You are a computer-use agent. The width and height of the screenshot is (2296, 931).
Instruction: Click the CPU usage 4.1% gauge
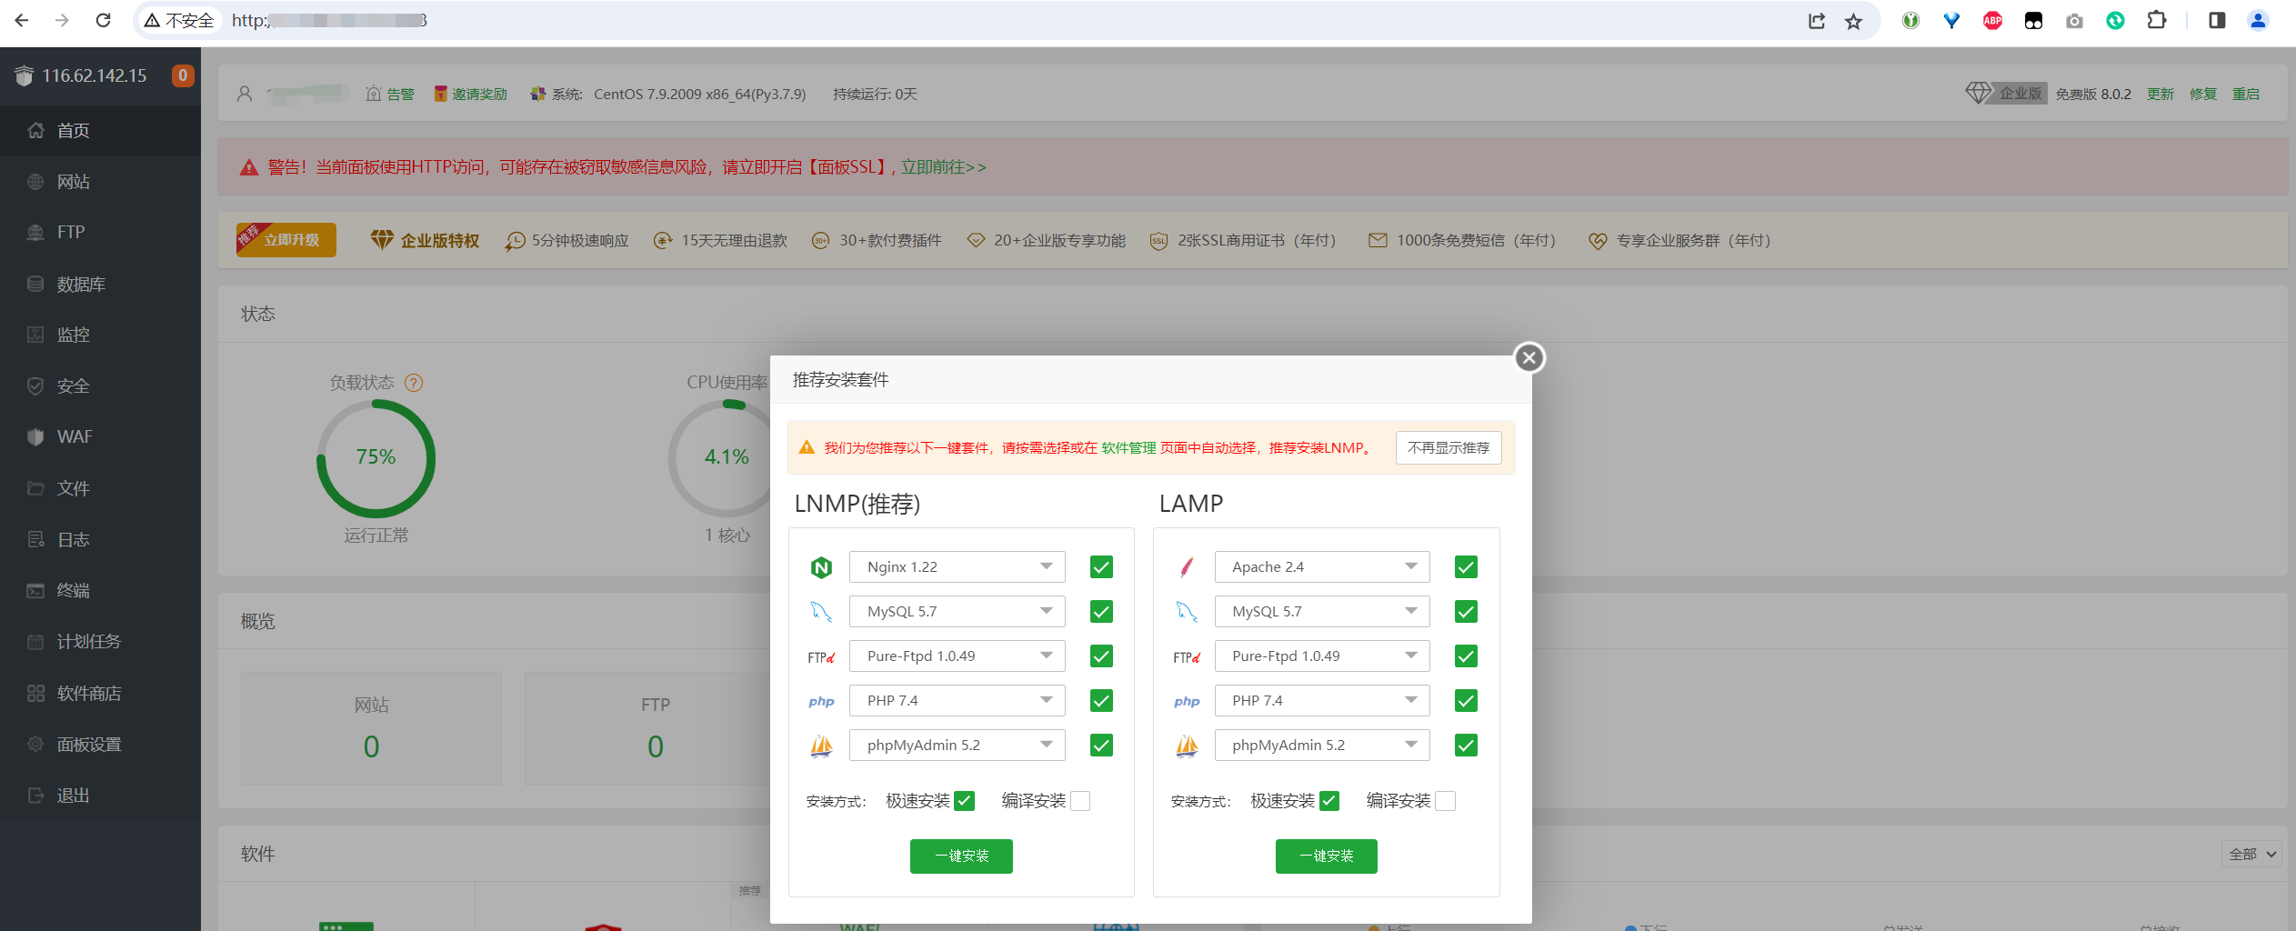point(727,458)
